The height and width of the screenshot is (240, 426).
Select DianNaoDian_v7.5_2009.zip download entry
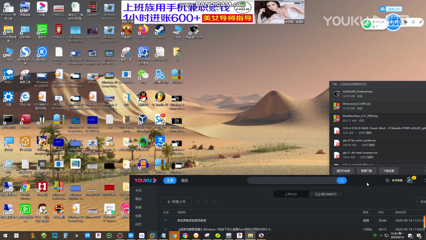[378, 118]
